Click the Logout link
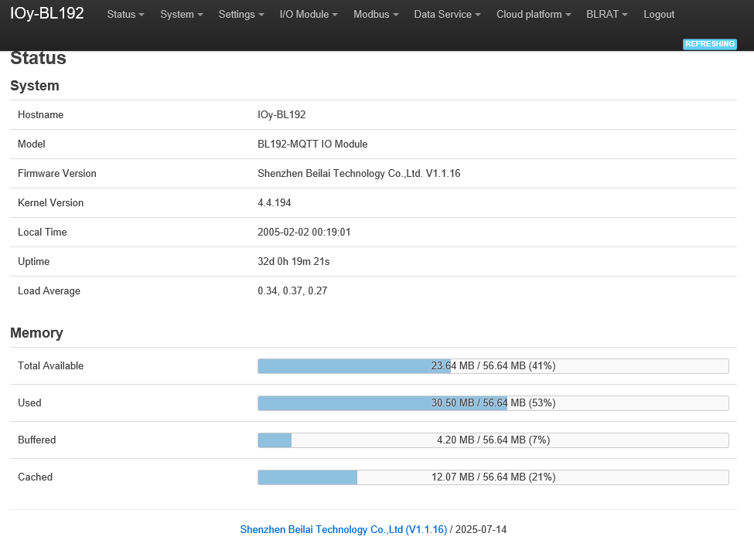Image resolution: width=754 pixels, height=540 pixels. tap(659, 15)
